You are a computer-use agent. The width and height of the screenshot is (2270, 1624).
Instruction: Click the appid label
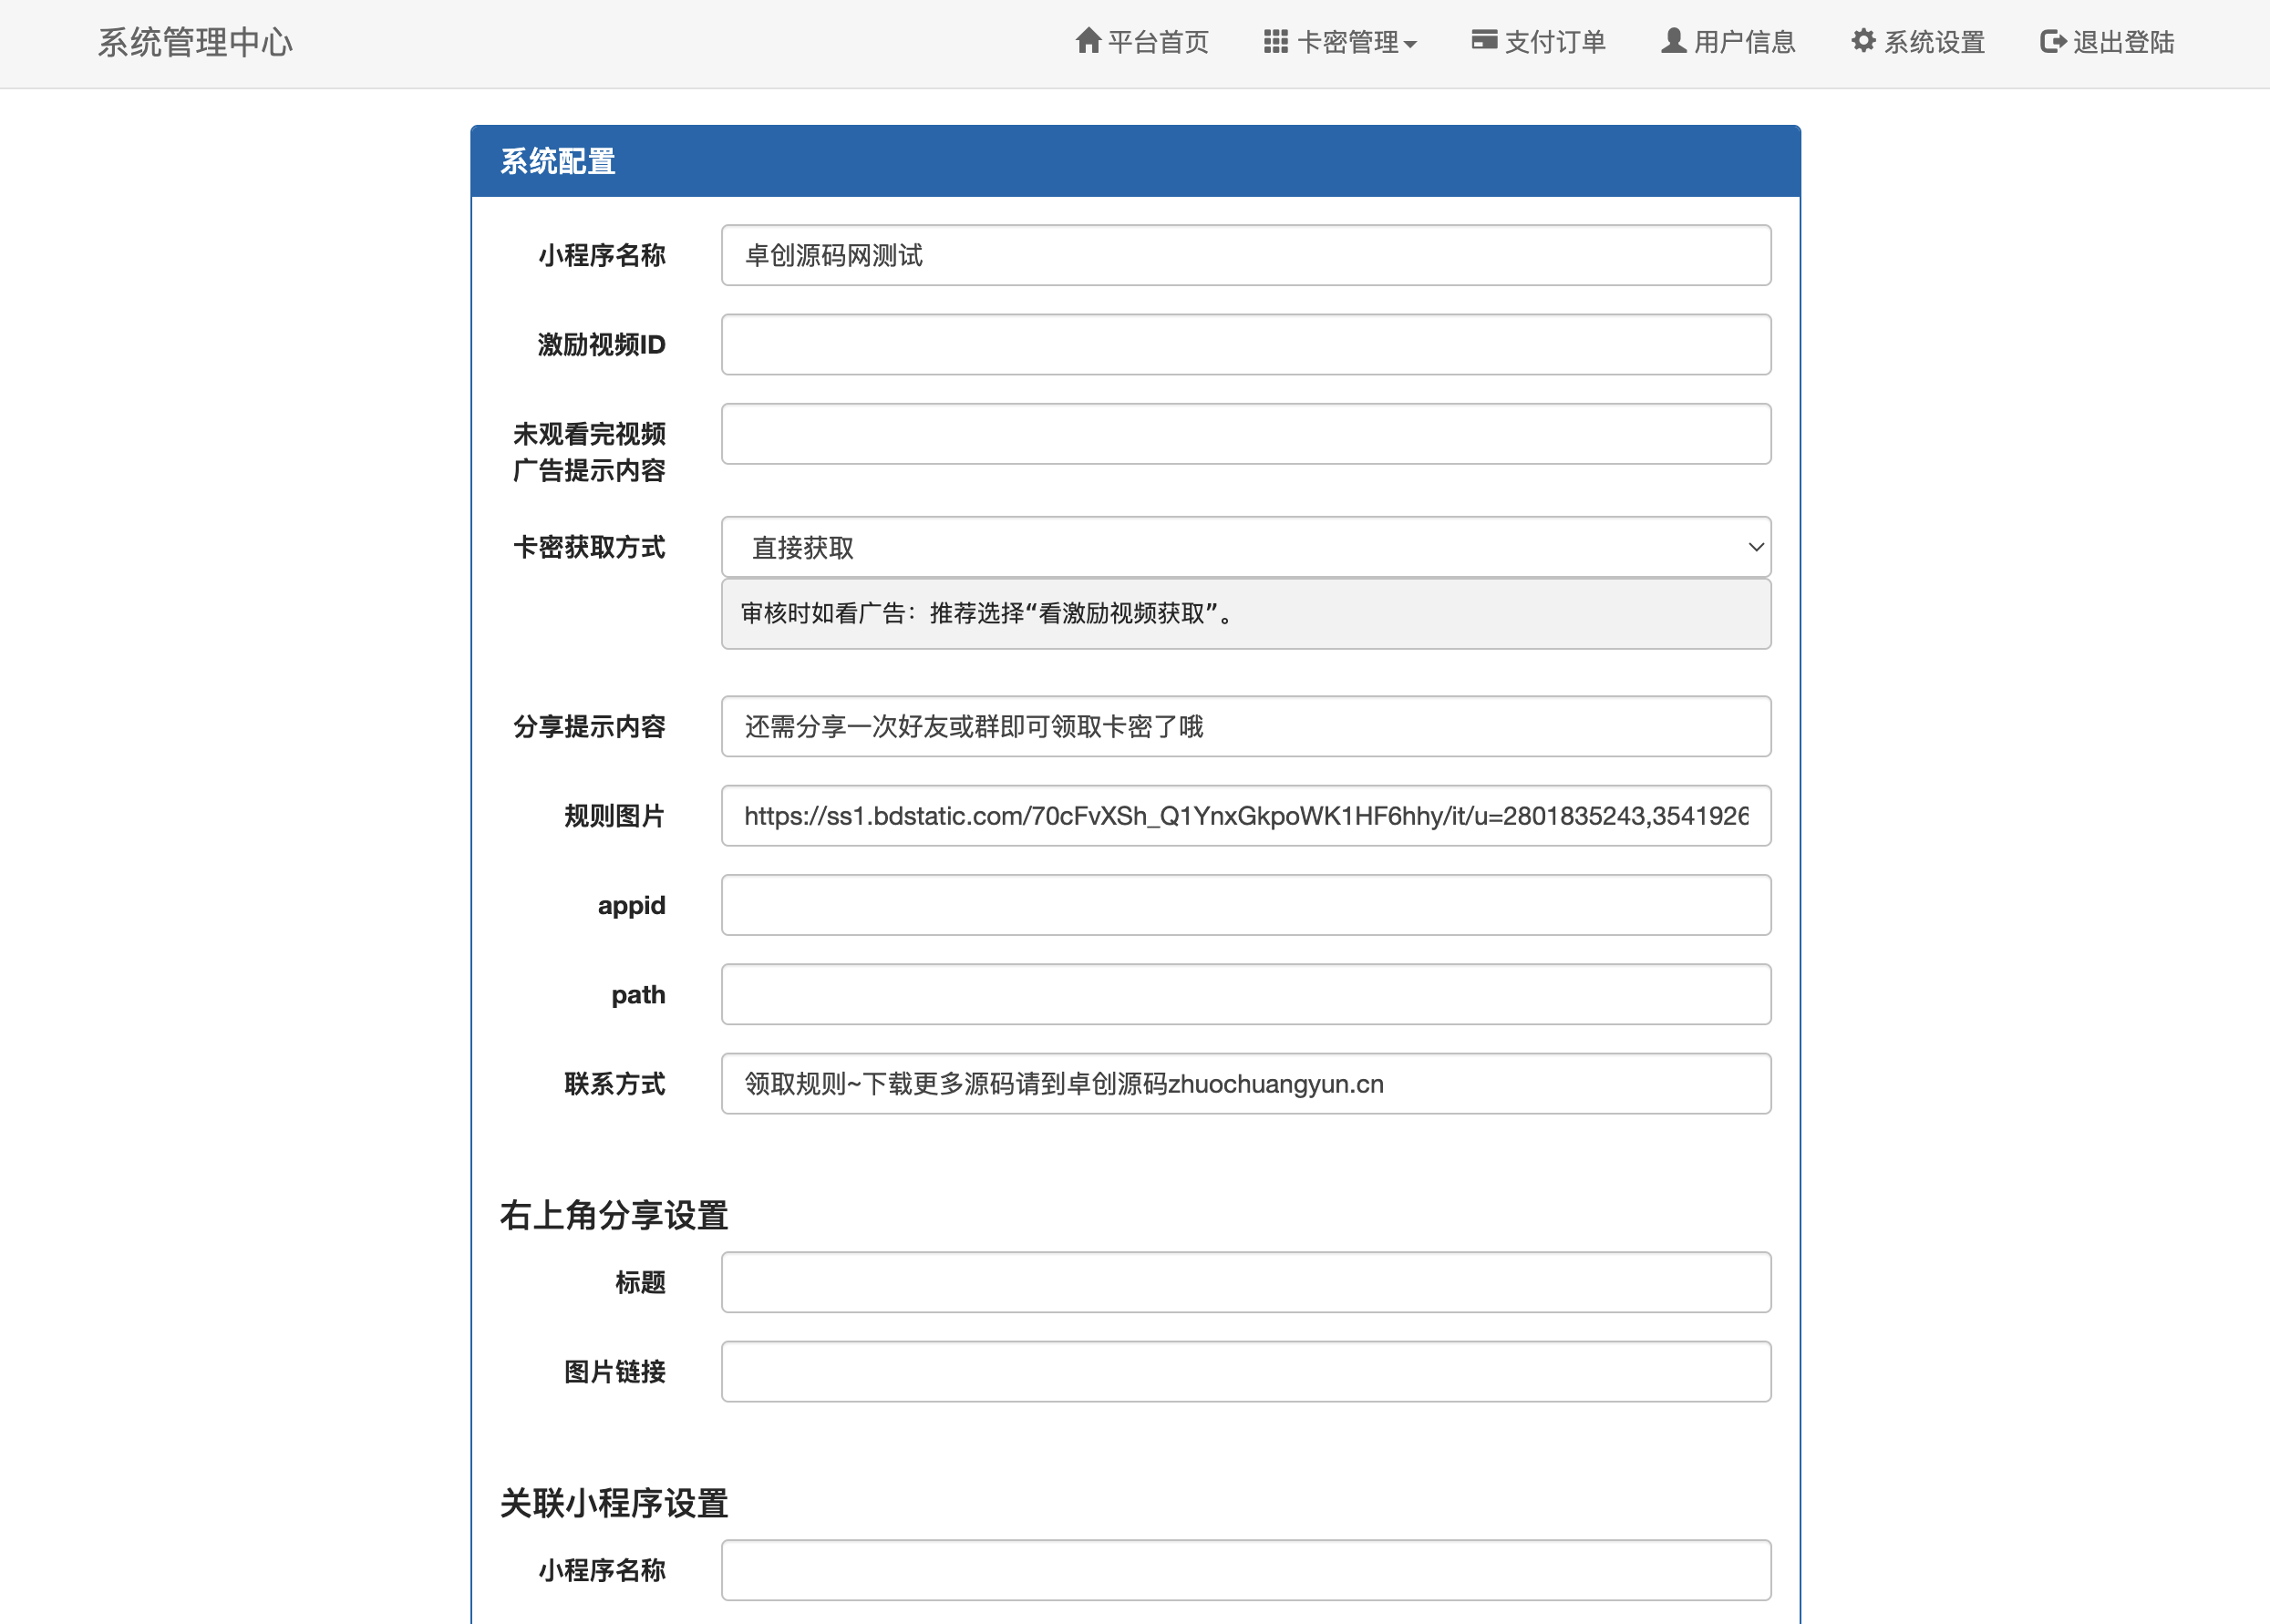(631, 905)
